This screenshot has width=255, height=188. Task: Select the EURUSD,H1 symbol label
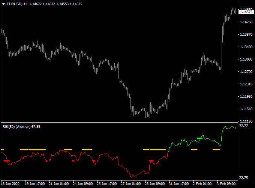click(17, 4)
